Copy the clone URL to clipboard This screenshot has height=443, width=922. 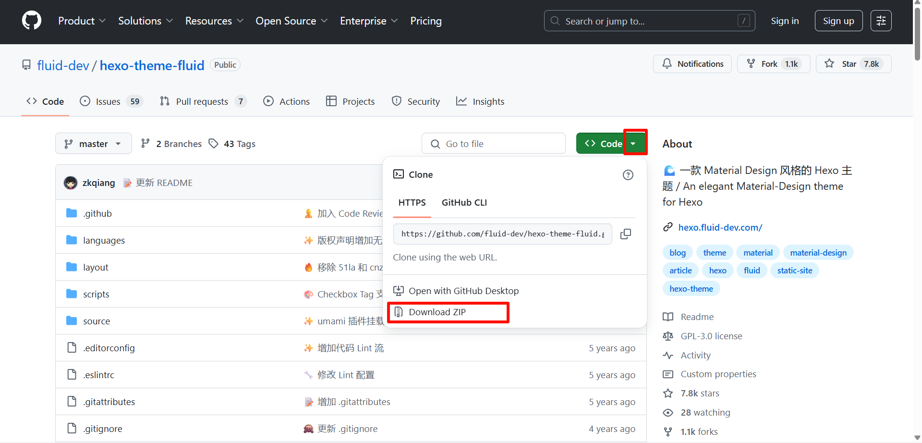pyautogui.click(x=625, y=234)
